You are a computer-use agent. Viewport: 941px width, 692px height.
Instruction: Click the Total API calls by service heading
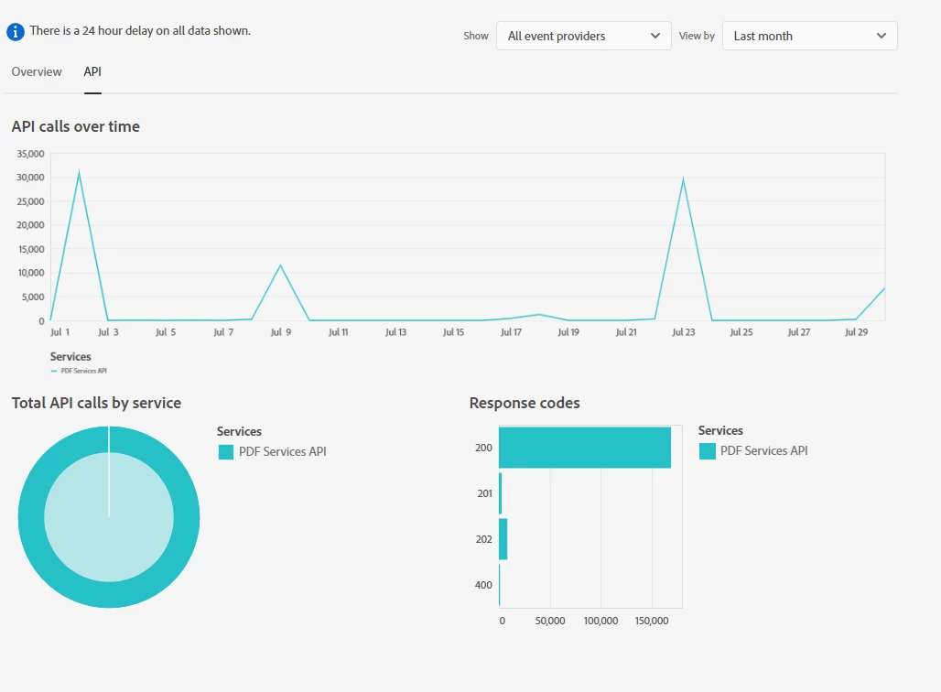click(x=96, y=403)
